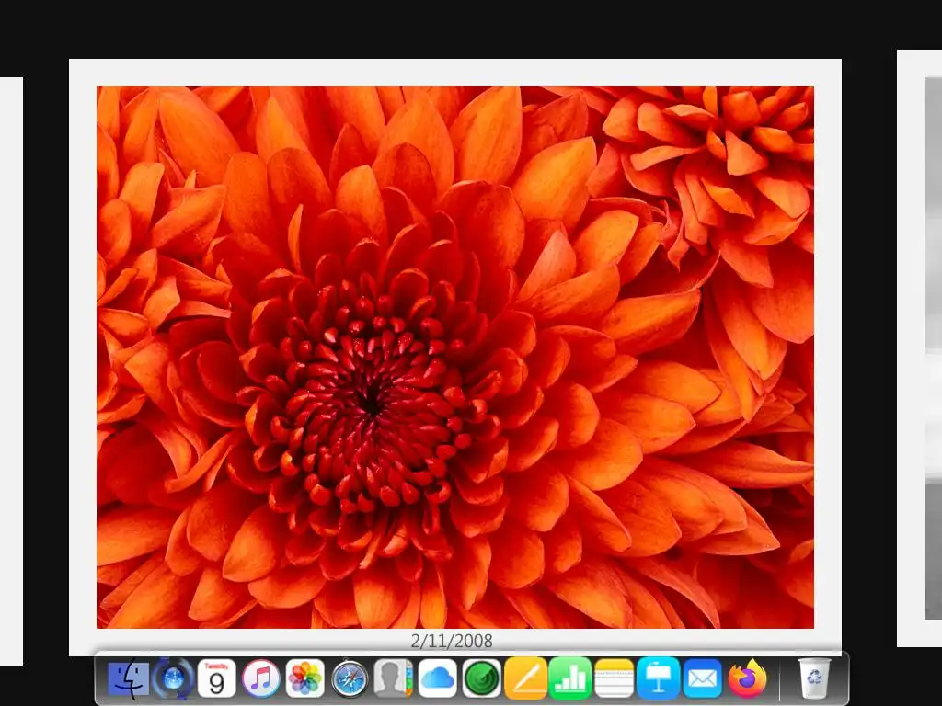The image size is (942, 706).
Task: Launch Firefox from the dock
Action: click(748, 678)
